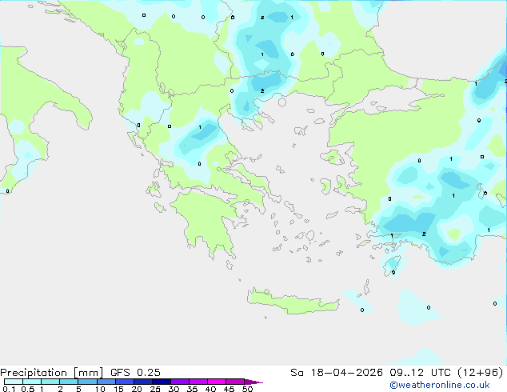Screen dimensions: 507x392
Task: Select the 30–35 mm purple swatch
Action: point(179,382)
